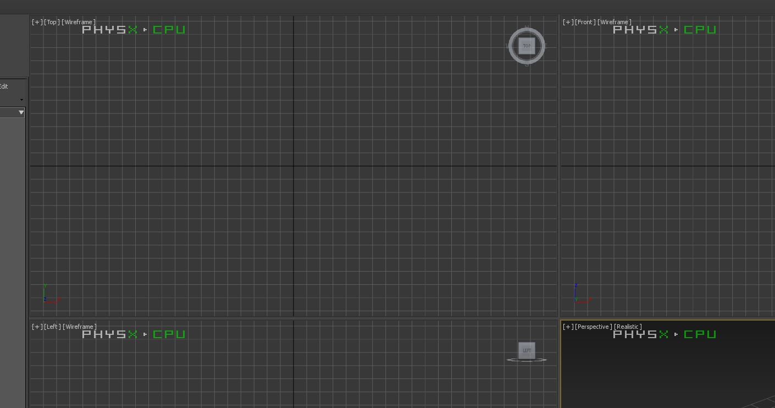Open the [+] menu of the Top viewport
Image resolution: width=775 pixels, height=408 pixels.
click(x=37, y=23)
